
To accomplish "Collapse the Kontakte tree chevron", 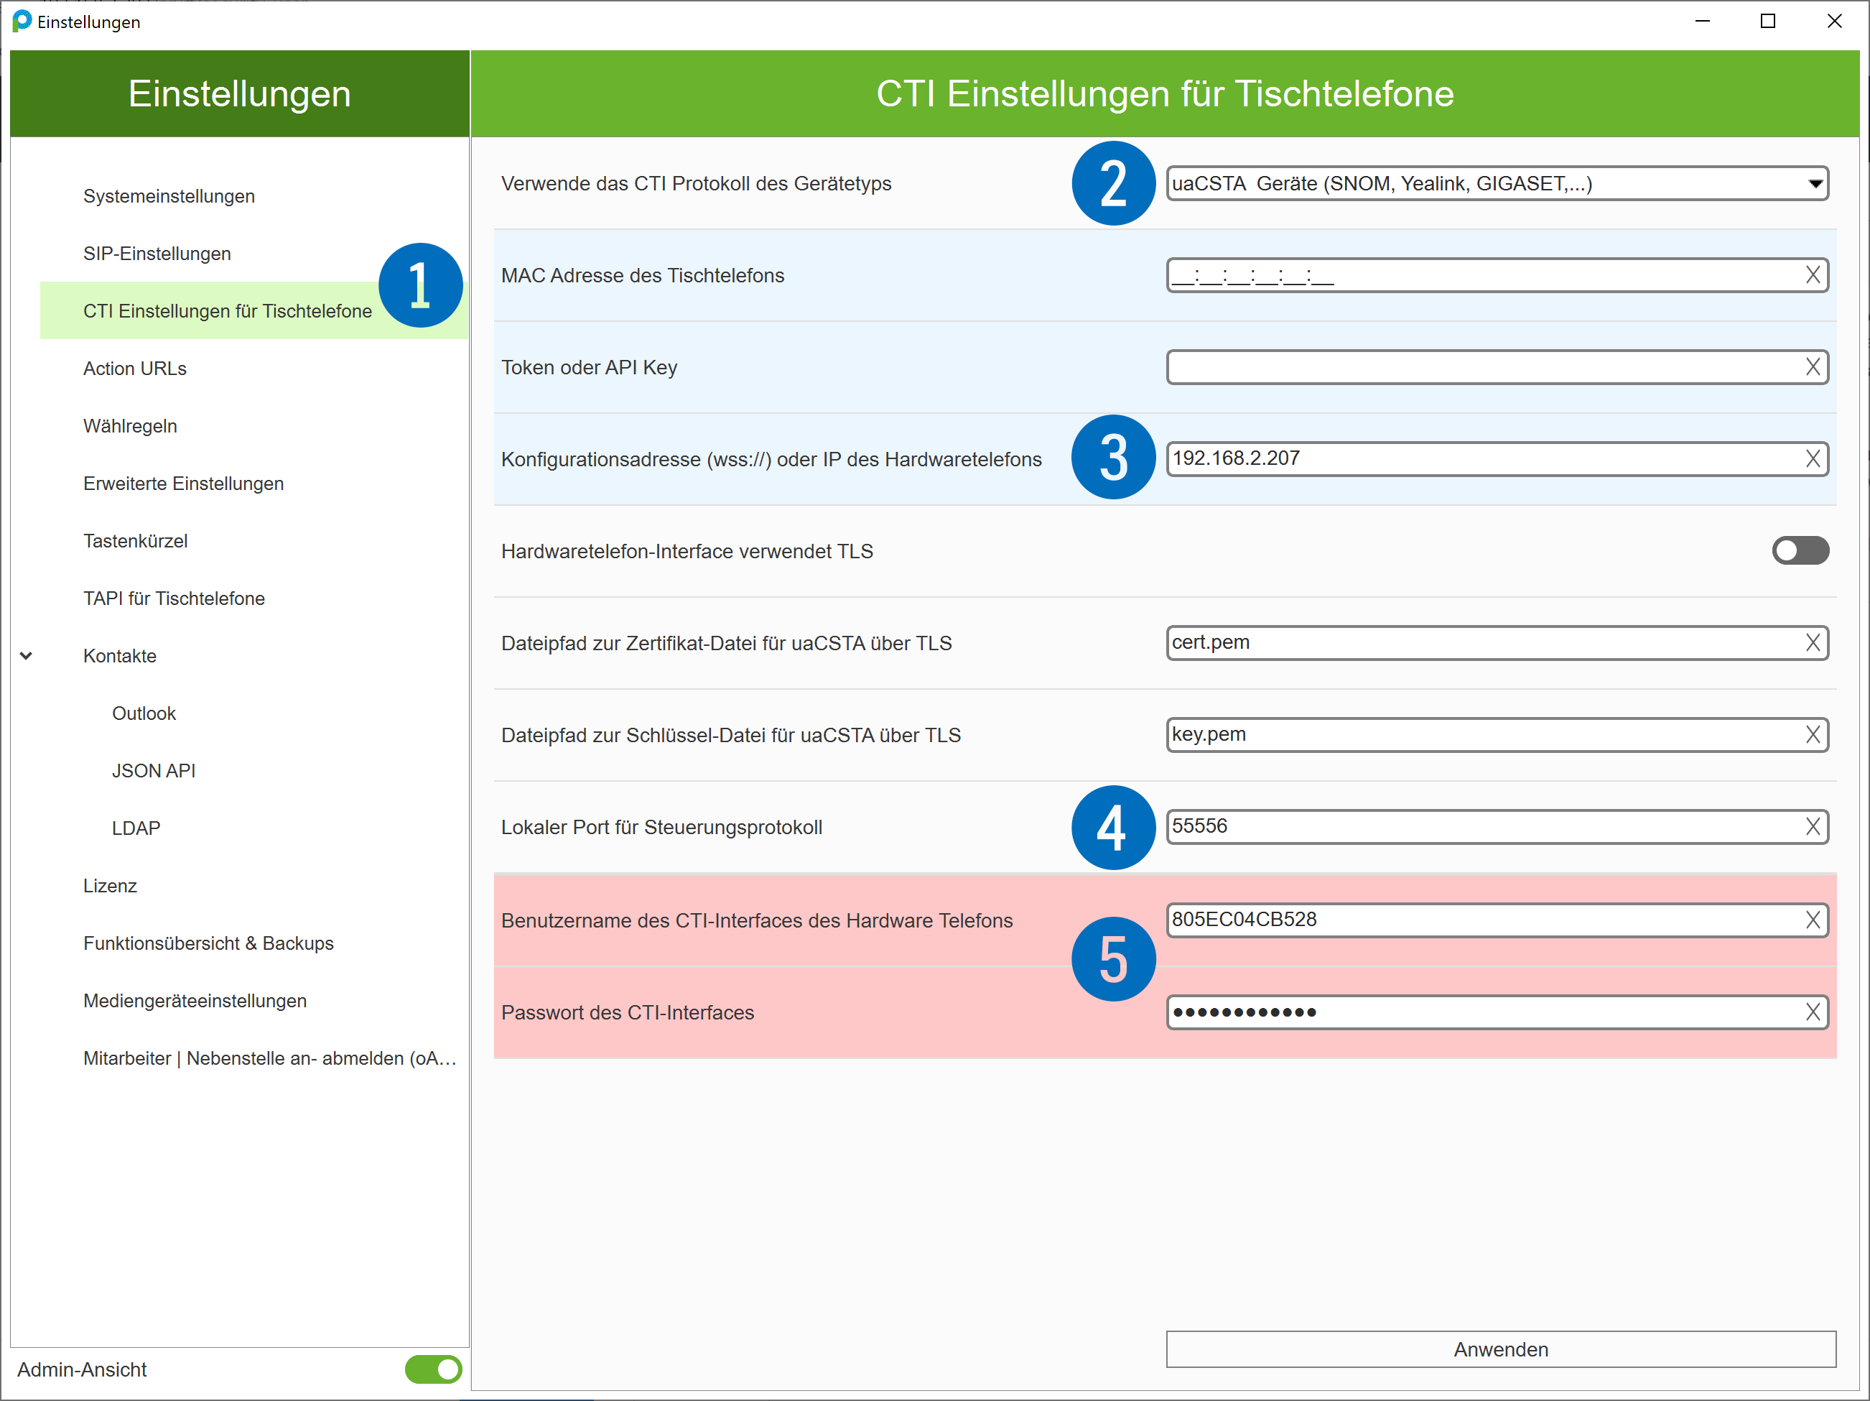I will (x=26, y=656).
